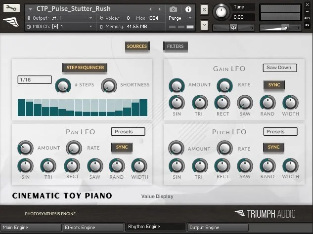Click the MIDI channel icon
This screenshot has width=313, height=234.
tap(29, 27)
